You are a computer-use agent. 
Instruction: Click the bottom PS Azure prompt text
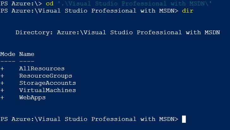89,119
